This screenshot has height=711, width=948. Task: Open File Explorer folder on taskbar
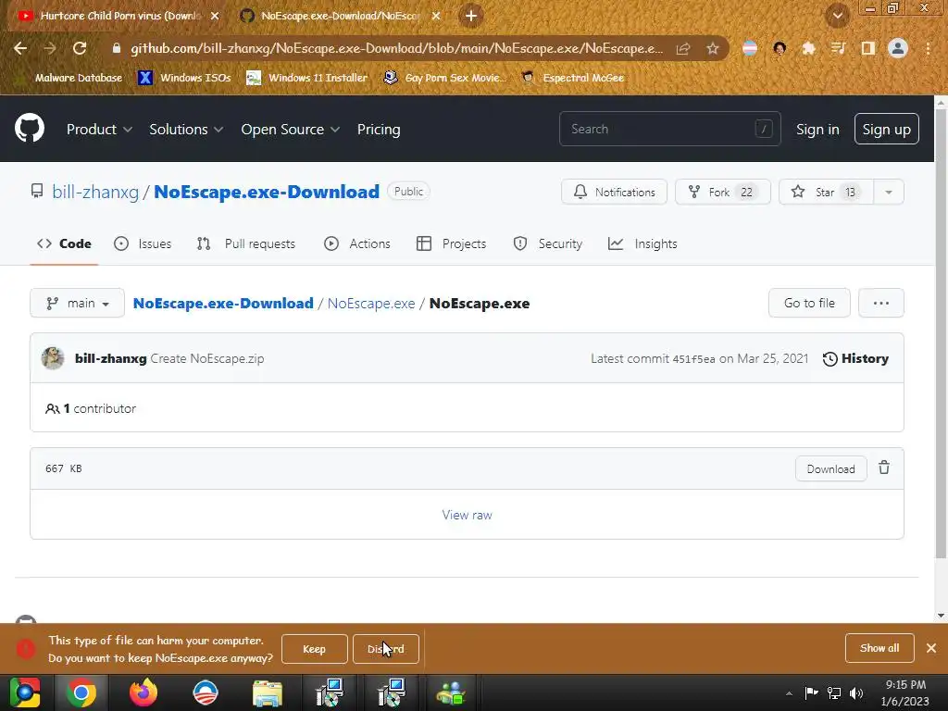point(267,692)
